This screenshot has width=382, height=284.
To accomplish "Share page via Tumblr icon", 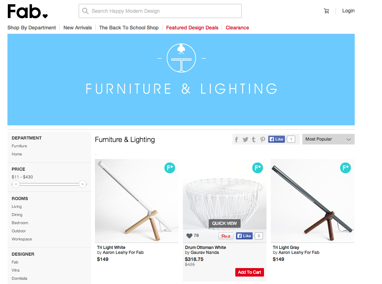I will [x=254, y=140].
